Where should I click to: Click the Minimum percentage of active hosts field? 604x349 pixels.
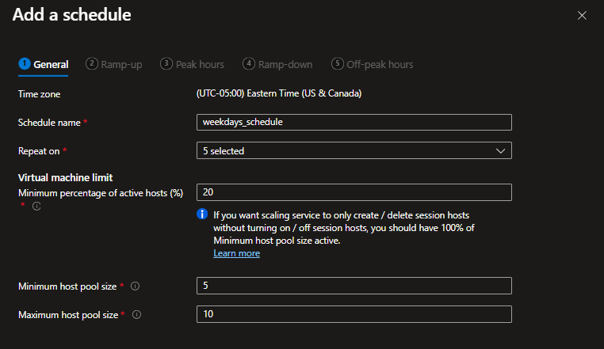pos(354,192)
